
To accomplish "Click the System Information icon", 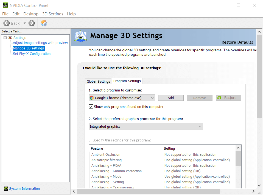I will [6, 189].
